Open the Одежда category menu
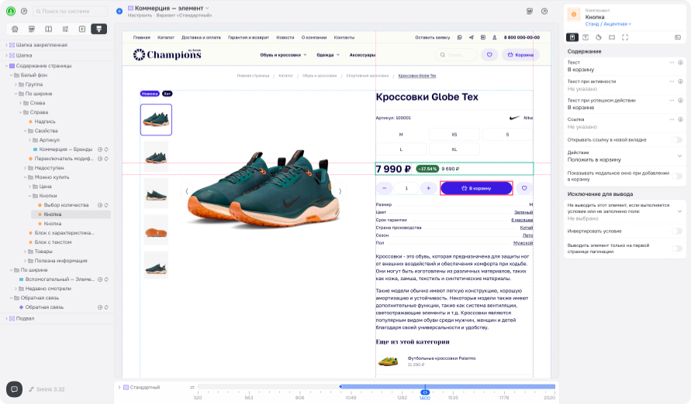 (328, 55)
